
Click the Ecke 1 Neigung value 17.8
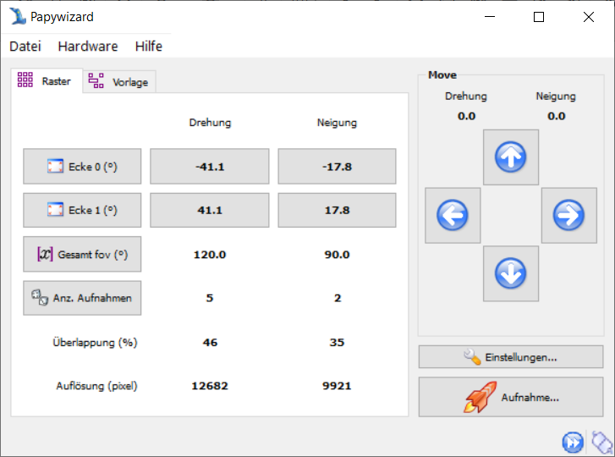[337, 210]
